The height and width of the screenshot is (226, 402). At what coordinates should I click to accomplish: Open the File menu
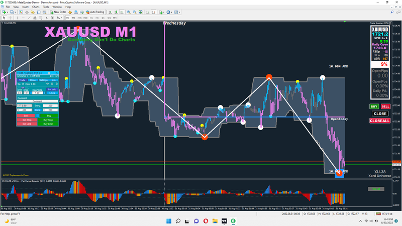coord(8,7)
